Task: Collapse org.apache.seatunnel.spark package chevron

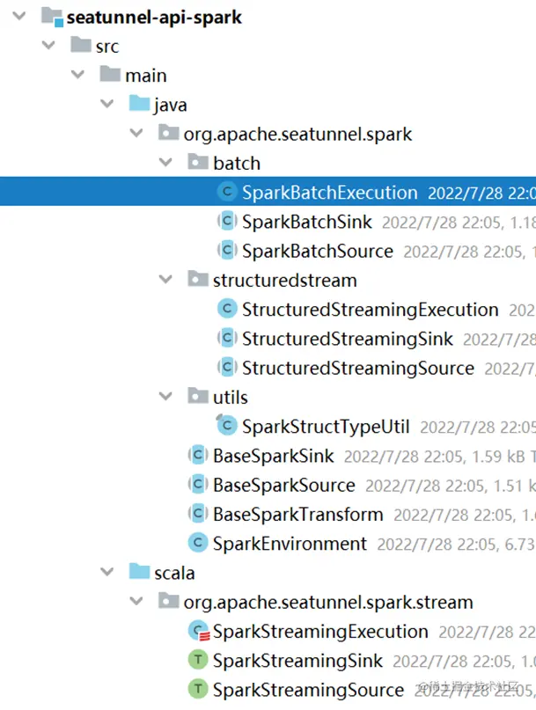Action: coord(136,133)
